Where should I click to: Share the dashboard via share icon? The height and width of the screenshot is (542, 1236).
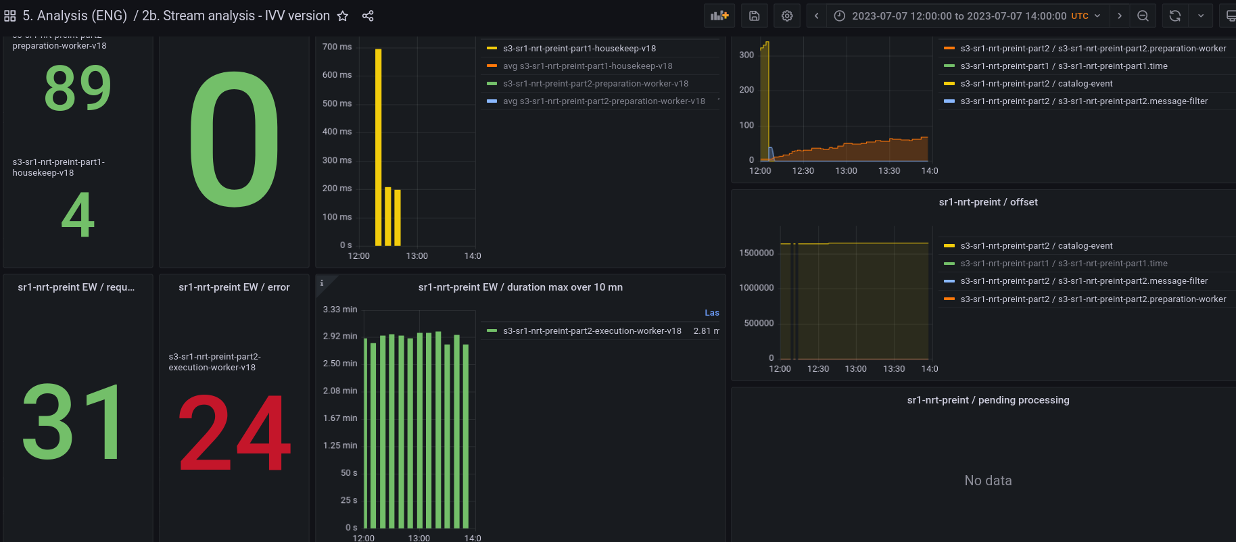[x=368, y=16]
